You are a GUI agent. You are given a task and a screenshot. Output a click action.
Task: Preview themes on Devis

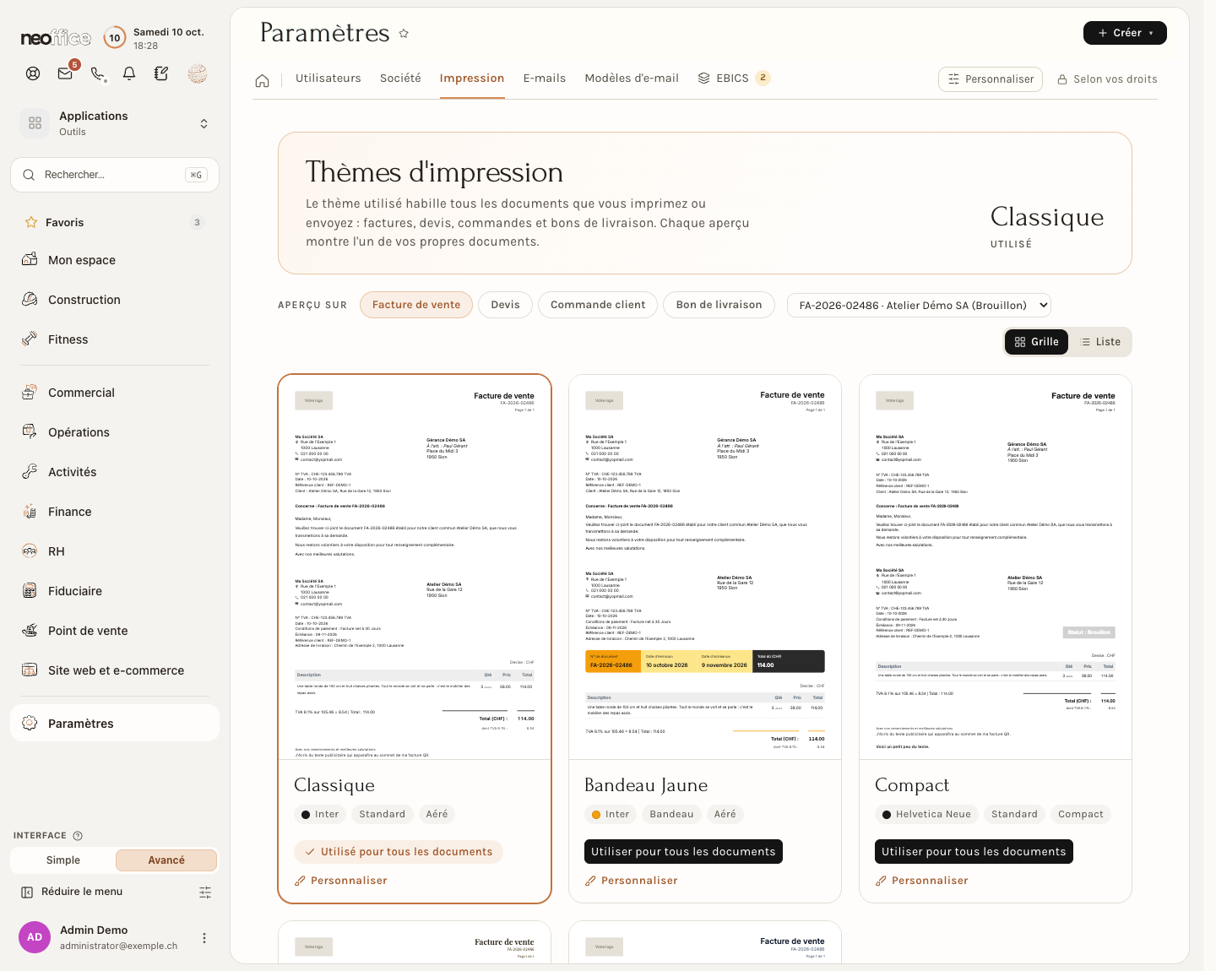[505, 305]
